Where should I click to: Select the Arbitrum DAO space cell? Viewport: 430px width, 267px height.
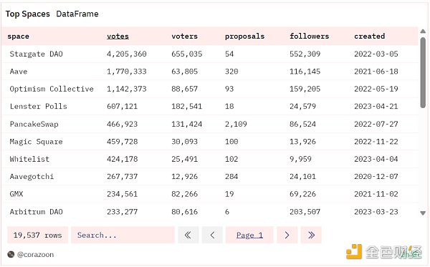tap(37, 212)
